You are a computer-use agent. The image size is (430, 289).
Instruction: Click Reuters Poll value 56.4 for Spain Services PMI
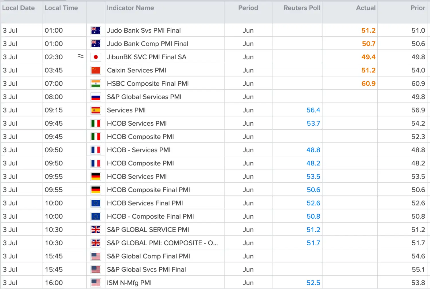click(313, 110)
